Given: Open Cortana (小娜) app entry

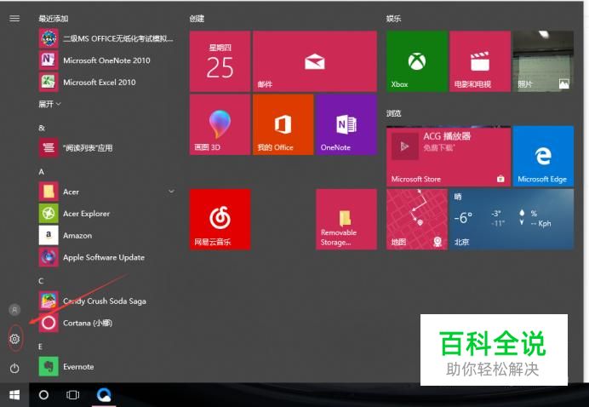Looking at the screenshot, I should [x=106, y=323].
